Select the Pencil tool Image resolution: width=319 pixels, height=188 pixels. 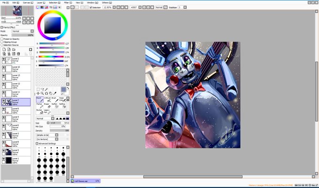[x=40, y=99]
